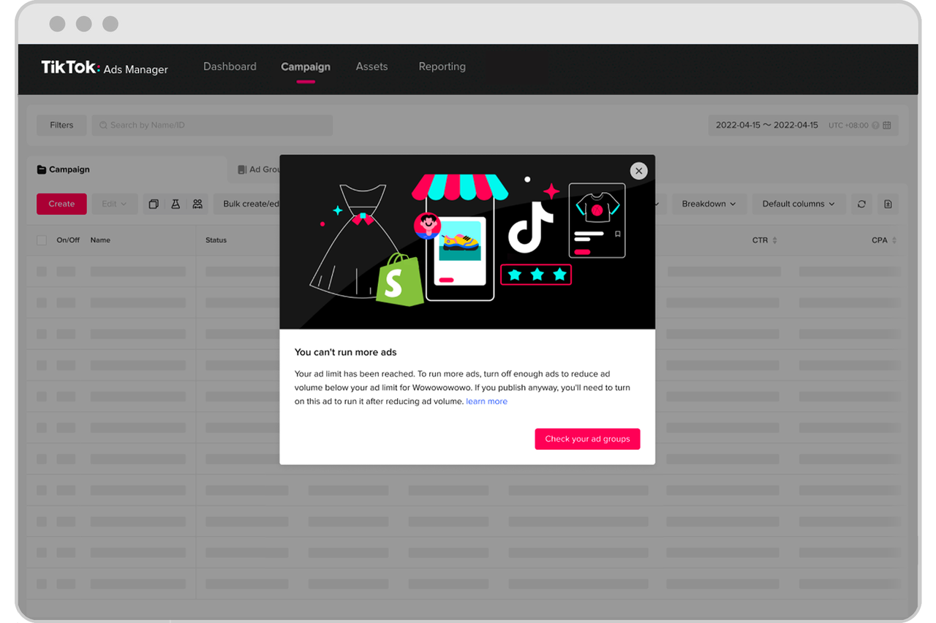Sort by the CPA column arrows
The width and height of the screenshot is (936, 623).
(x=894, y=240)
